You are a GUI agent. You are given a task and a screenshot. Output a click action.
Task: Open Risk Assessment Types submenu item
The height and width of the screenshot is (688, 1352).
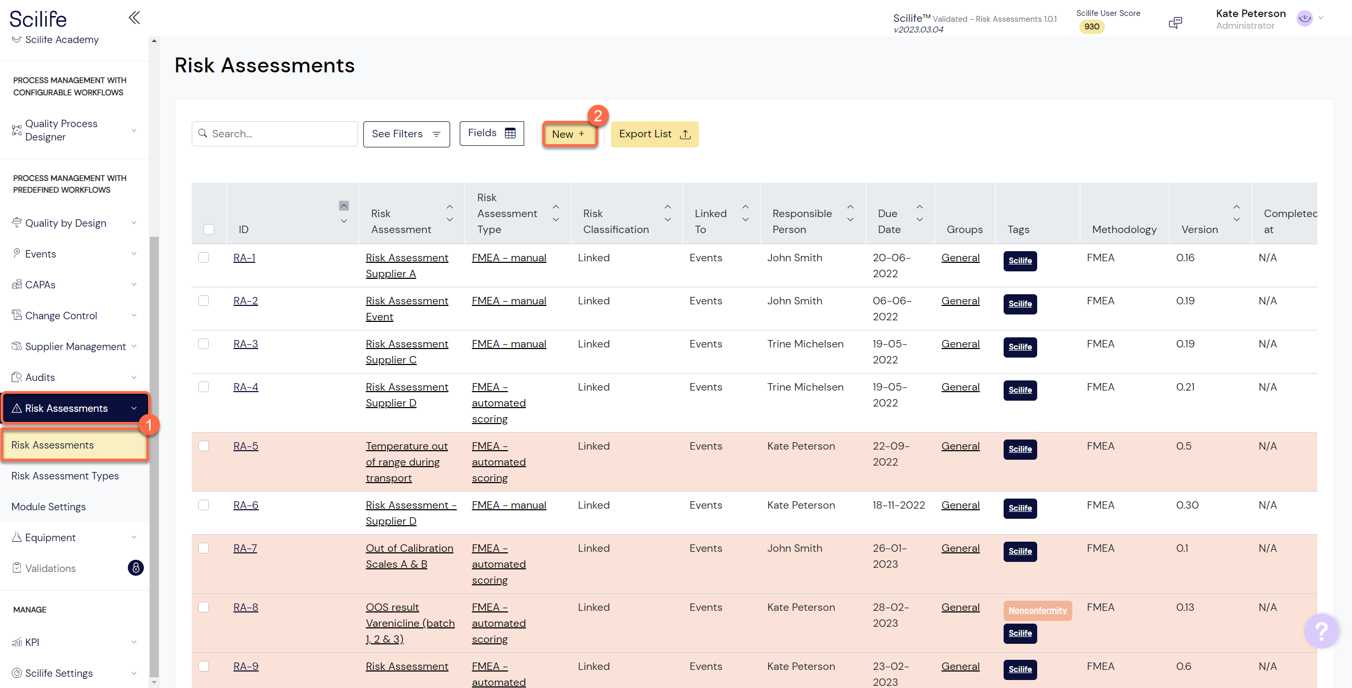(x=65, y=476)
